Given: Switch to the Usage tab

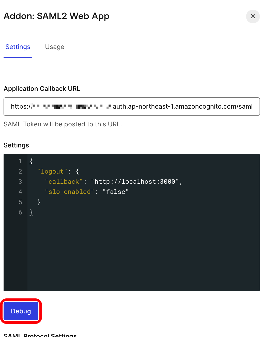Looking at the screenshot, I should [x=55, y=47].
